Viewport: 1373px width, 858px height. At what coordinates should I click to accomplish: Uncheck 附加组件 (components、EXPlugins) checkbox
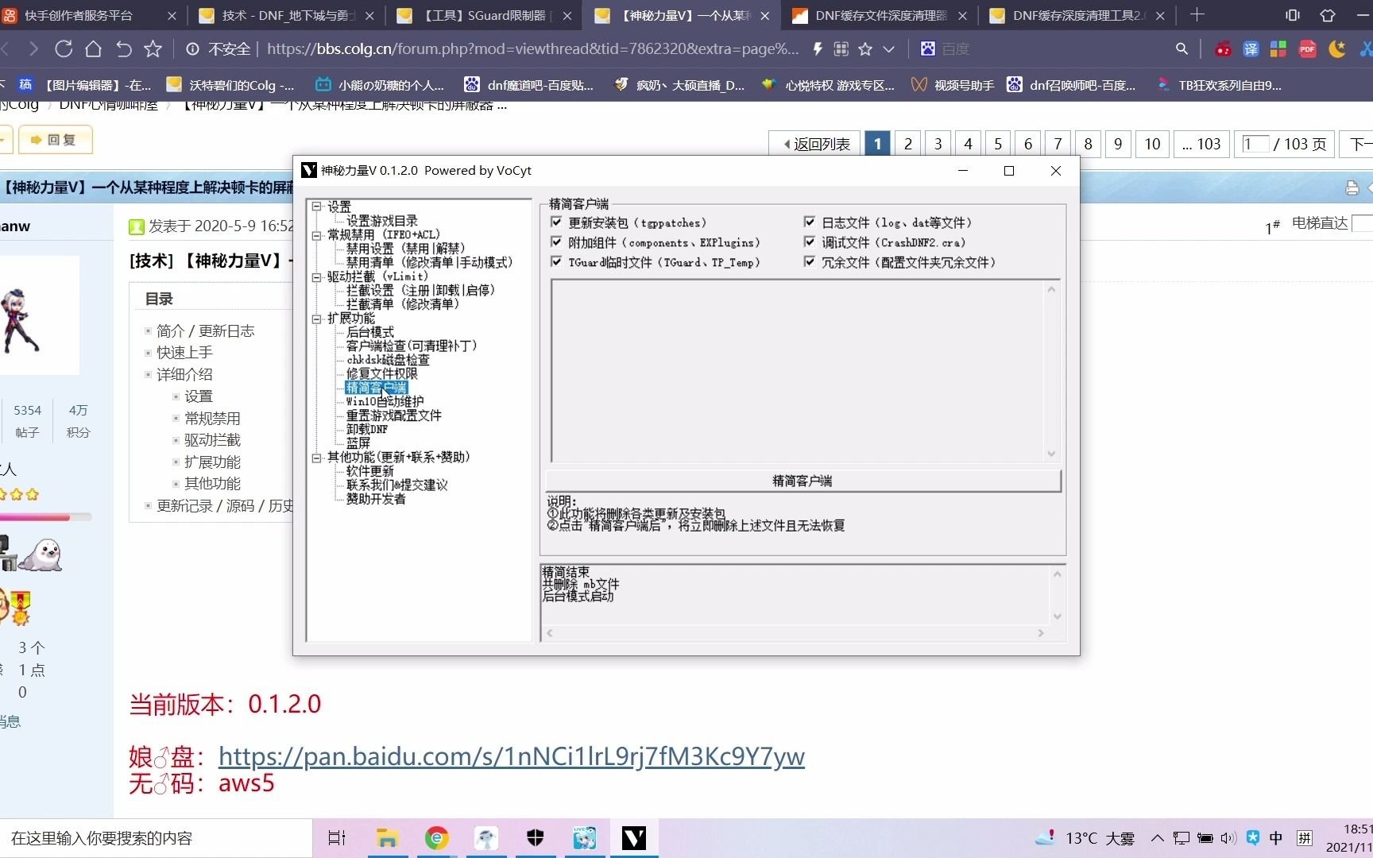coord(556,242)
